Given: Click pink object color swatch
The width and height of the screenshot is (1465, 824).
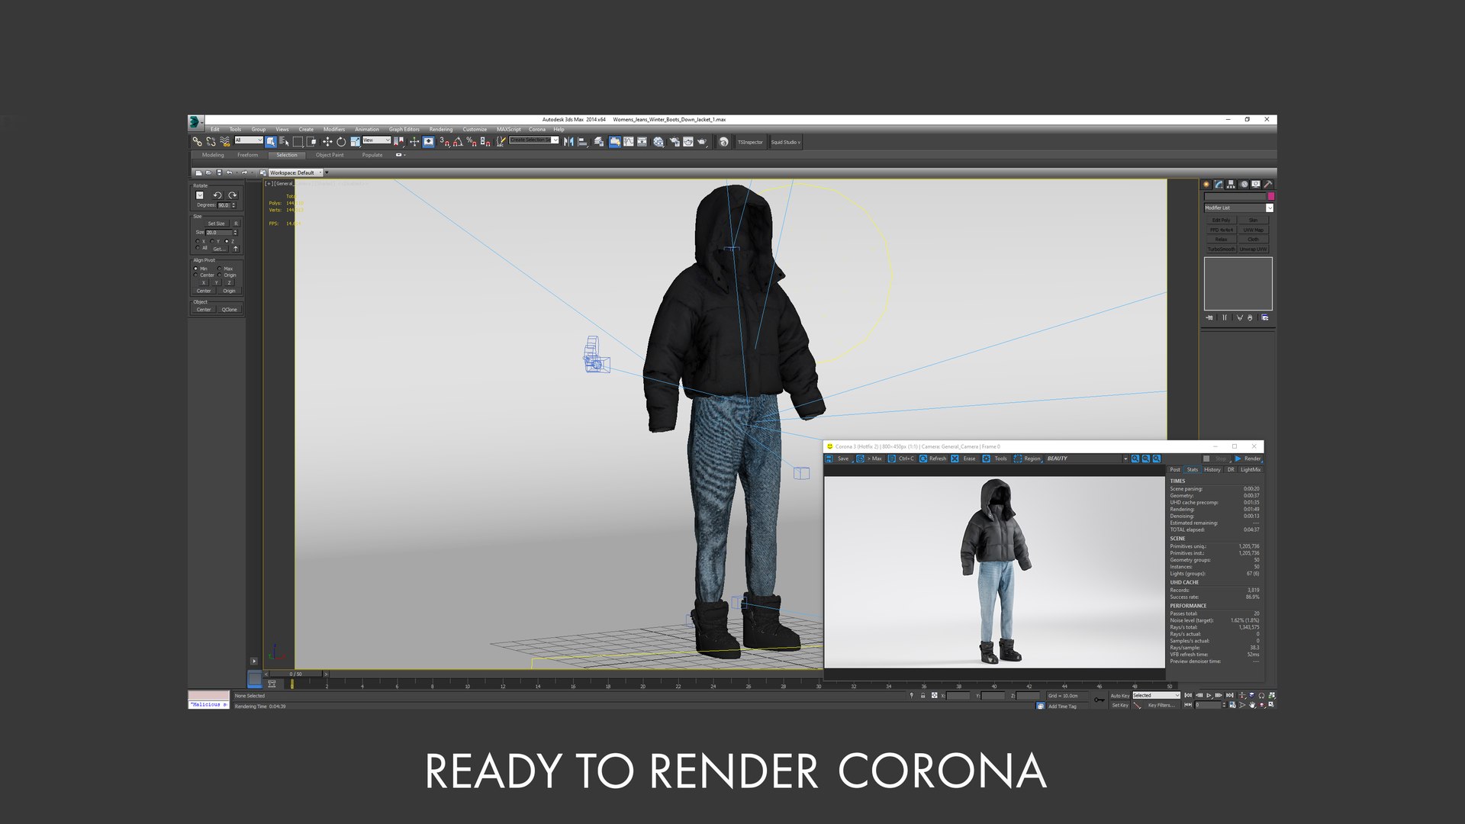Looking at the screenshot, I should 1271,196.
